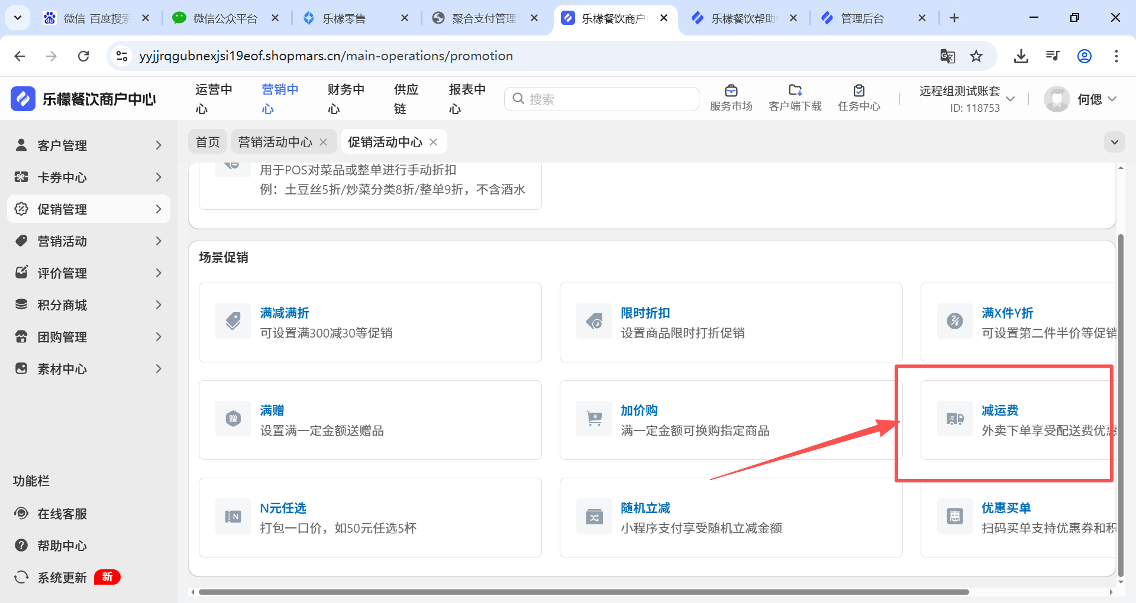The image size is (1136, 603).
Task: Open the 满赠 gift icon
Action: click(x=233, y=419)
